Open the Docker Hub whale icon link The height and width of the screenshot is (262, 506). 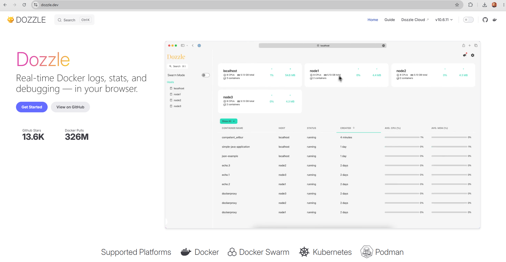click(495, 20)
